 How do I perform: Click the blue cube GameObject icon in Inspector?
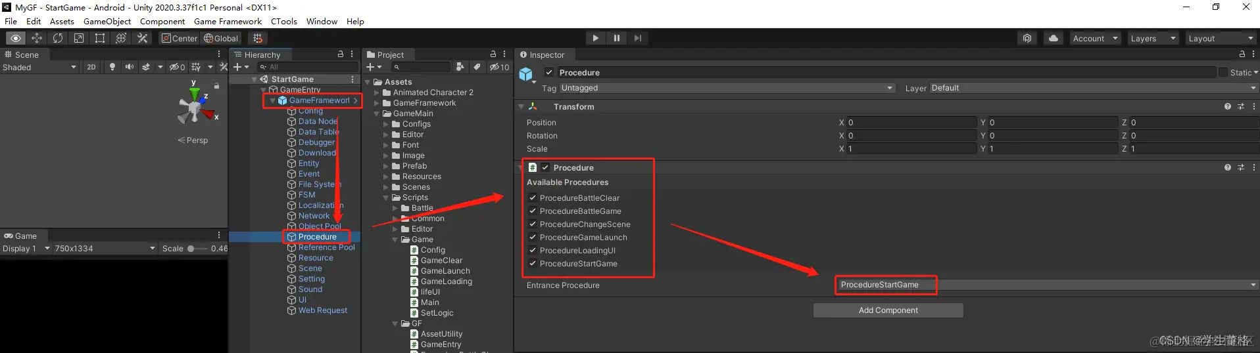526,74
